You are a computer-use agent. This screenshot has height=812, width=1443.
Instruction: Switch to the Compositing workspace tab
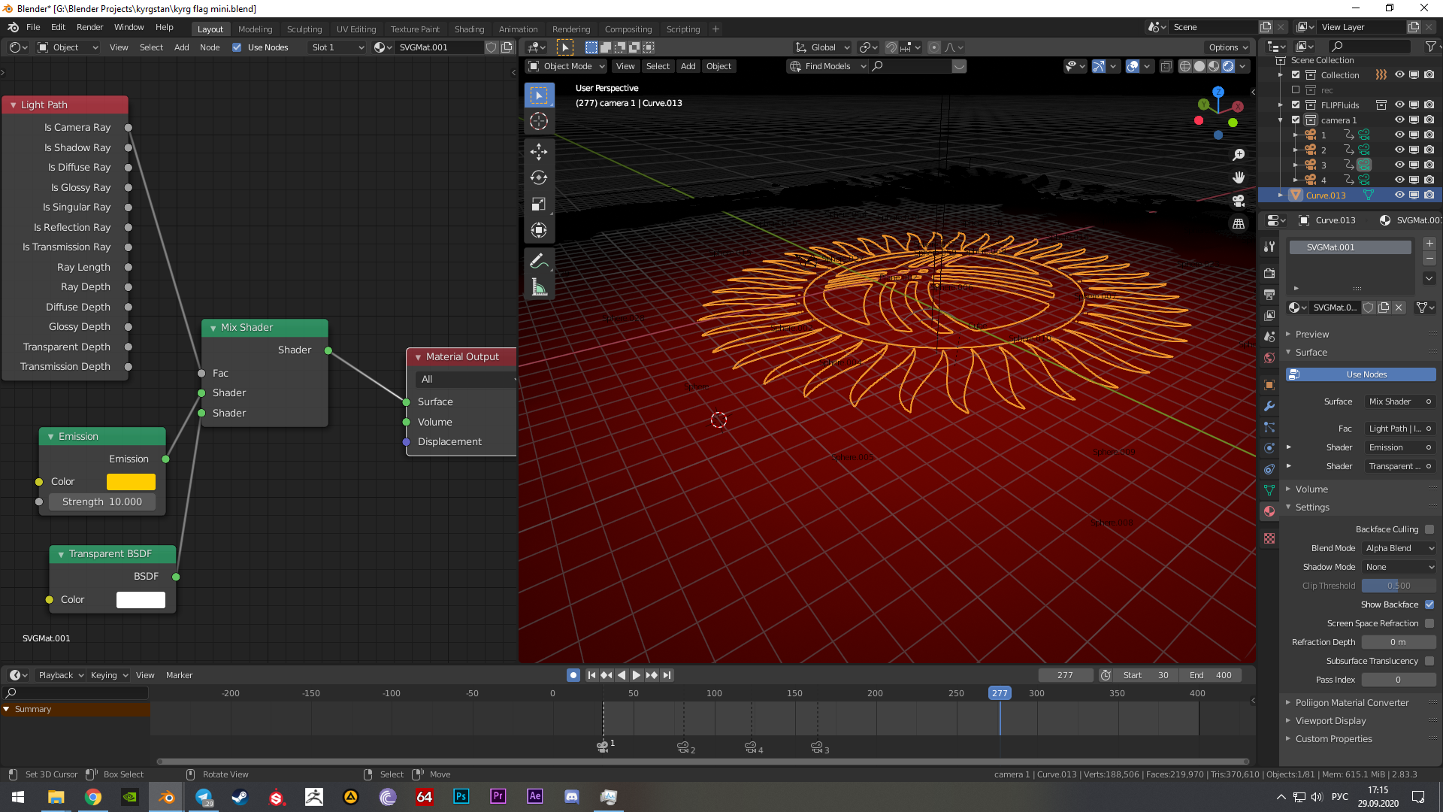point(628,29)
